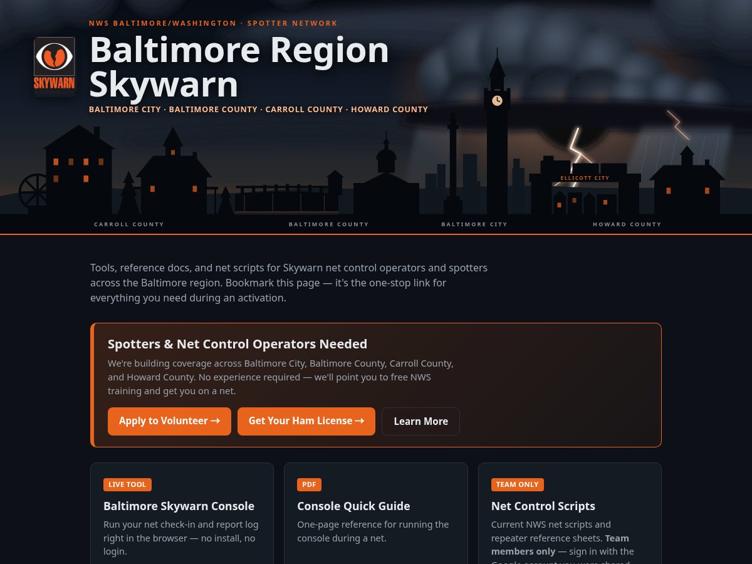Click the 'One-page reference' description
This screenshot has height=564, width=752.
373,531
